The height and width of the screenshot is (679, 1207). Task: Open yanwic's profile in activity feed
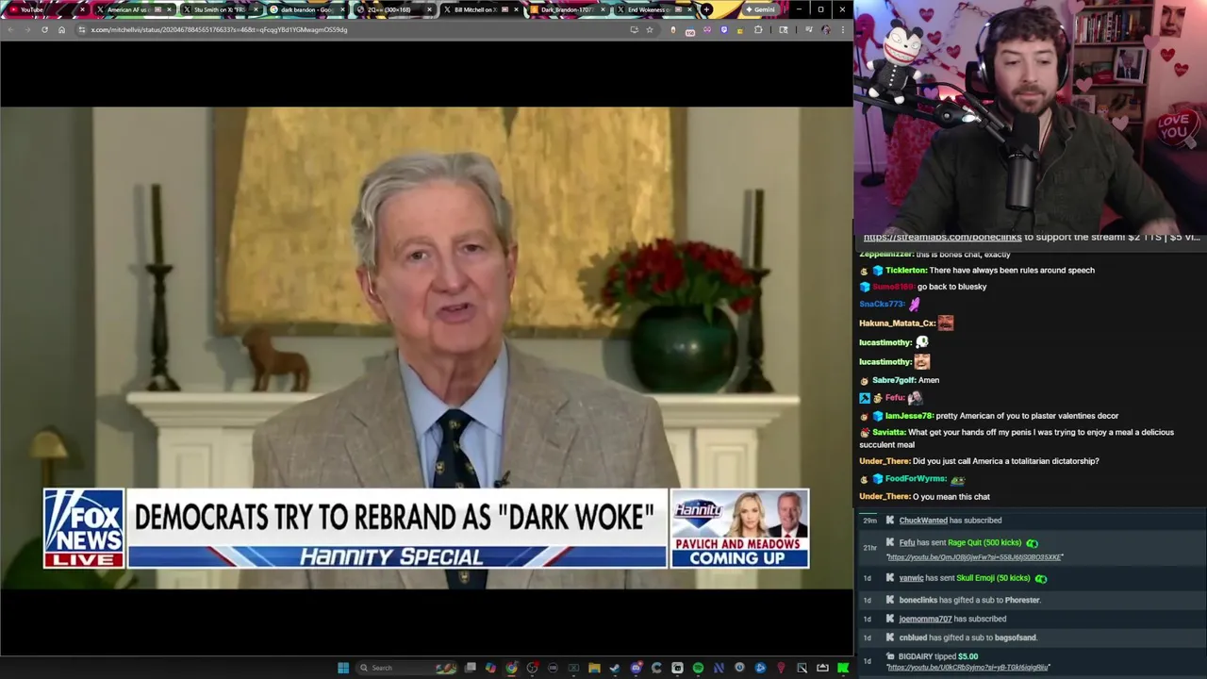911,578
